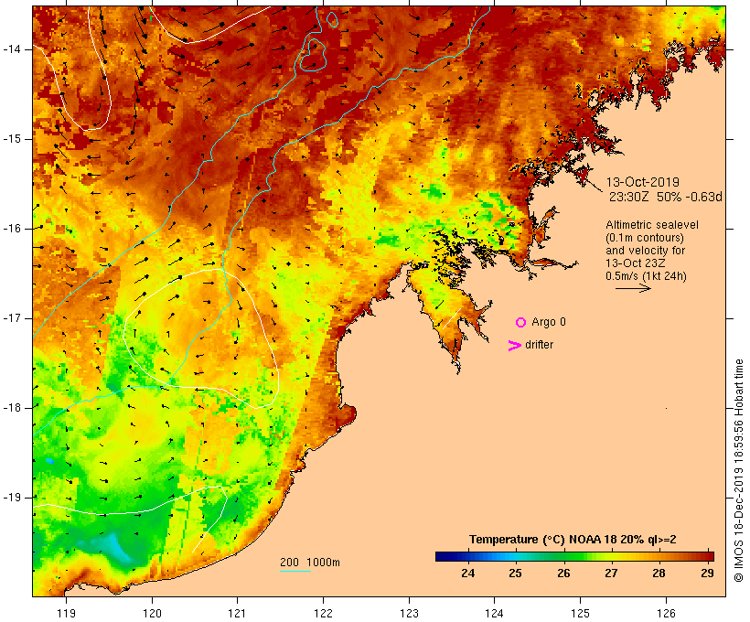The height and width of the screenshot is (622, 750).
Task: Click the '0.5m/s (1kt 24h)' text
Action: (x=646, y=276)
